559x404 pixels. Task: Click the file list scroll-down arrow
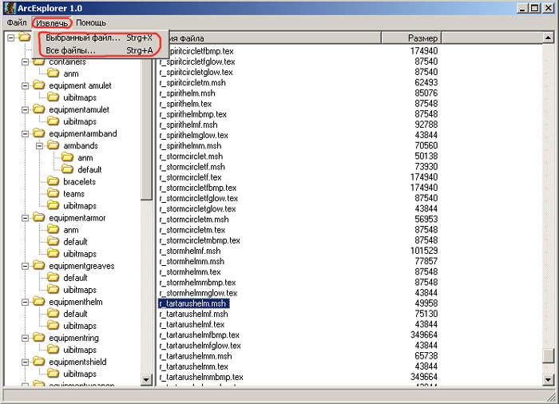pyautogui.click(x=548, y=379)
